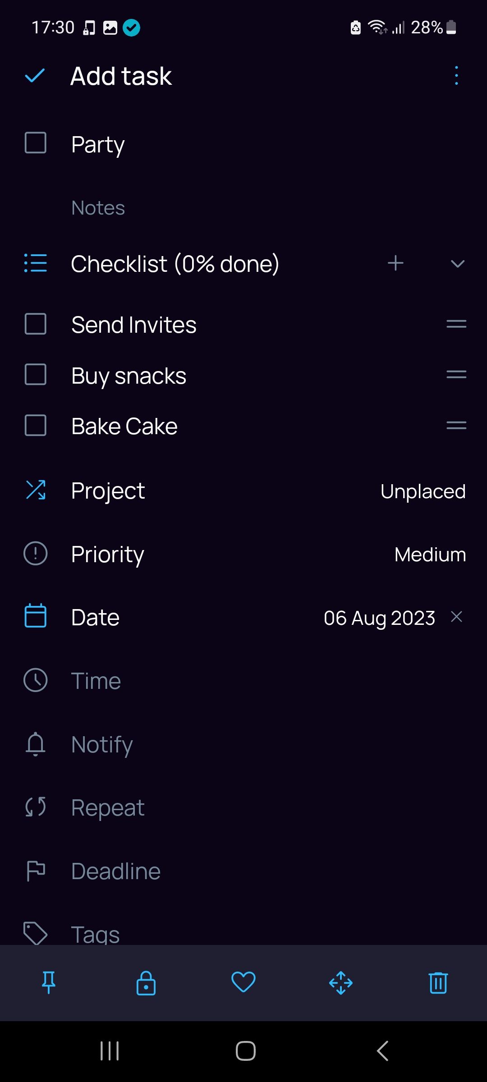The width and height of the screenshot is (487, 1082).
Task: Tap the move arrows icon
Action: coord(341,983)
